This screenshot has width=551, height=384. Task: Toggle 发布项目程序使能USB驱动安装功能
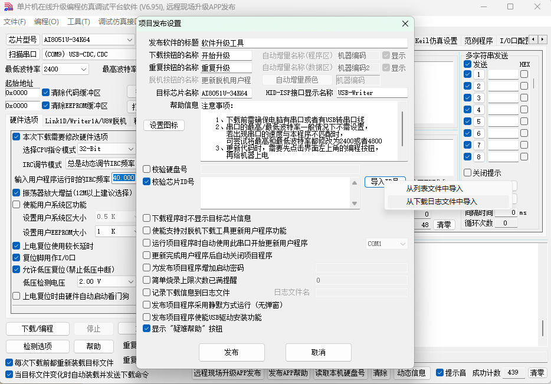[147, 317]
